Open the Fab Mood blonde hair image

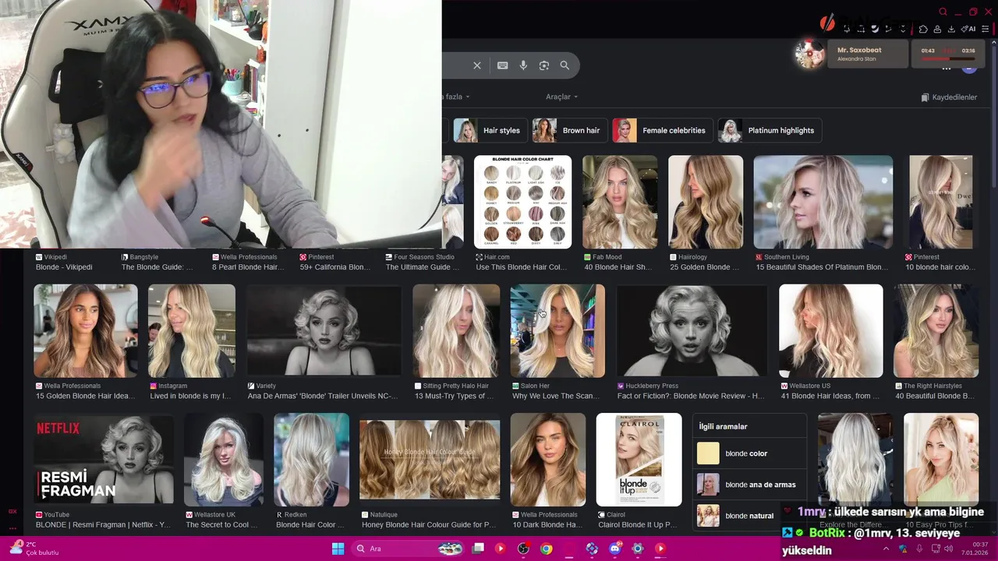pyautogui.click(x=620, y=202)
